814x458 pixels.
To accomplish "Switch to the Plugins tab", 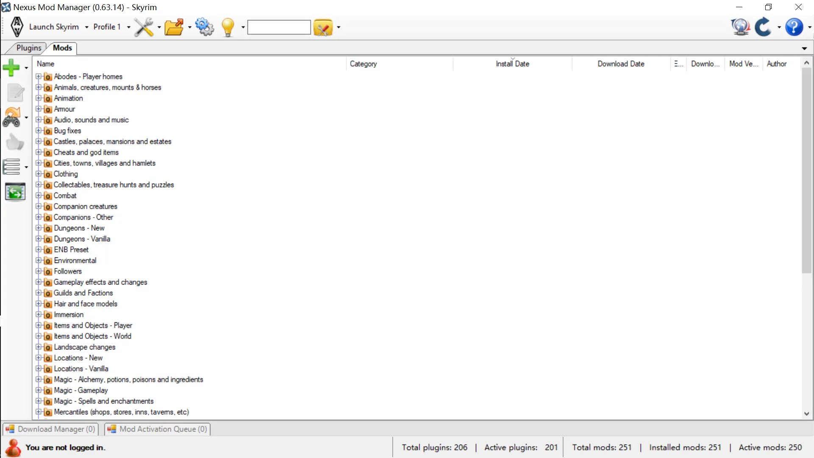I will (28, 48).
